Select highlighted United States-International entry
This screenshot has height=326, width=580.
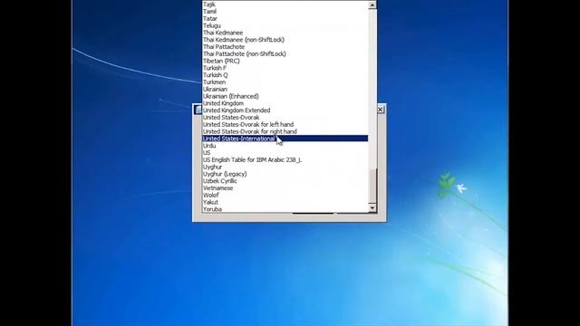pyautogui.click(x=285, y=139)
